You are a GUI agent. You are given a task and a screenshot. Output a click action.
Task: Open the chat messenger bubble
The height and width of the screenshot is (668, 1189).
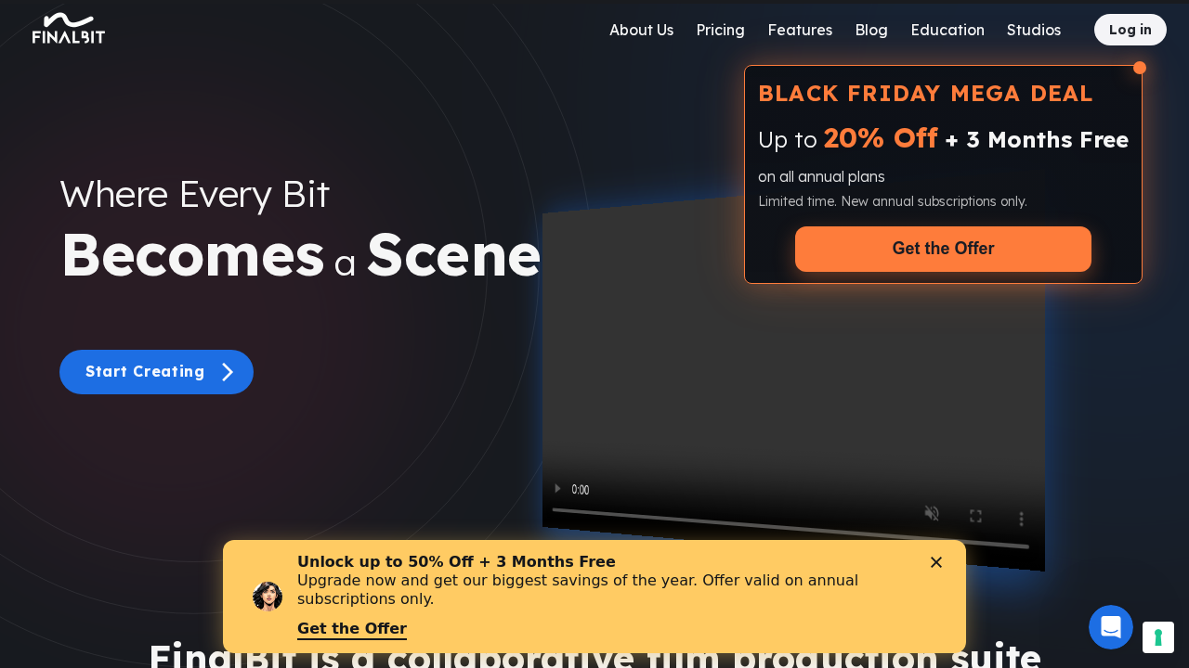[1111, 627]
